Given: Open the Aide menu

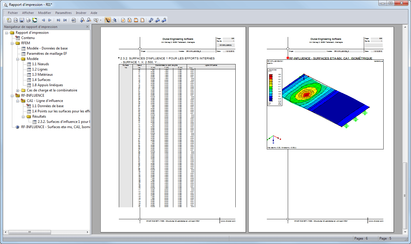Looking at the screenshot, I should tap(94, 13).
